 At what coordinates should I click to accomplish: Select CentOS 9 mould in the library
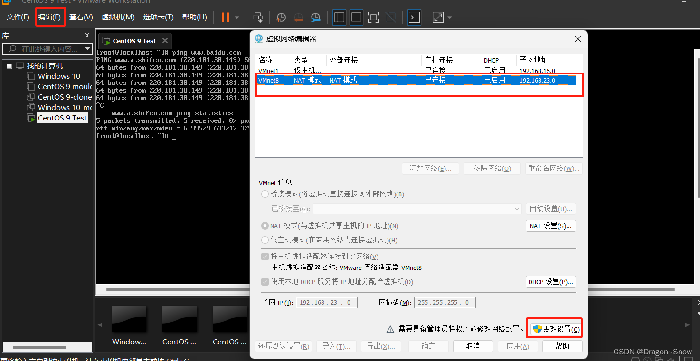click(65, 86)
